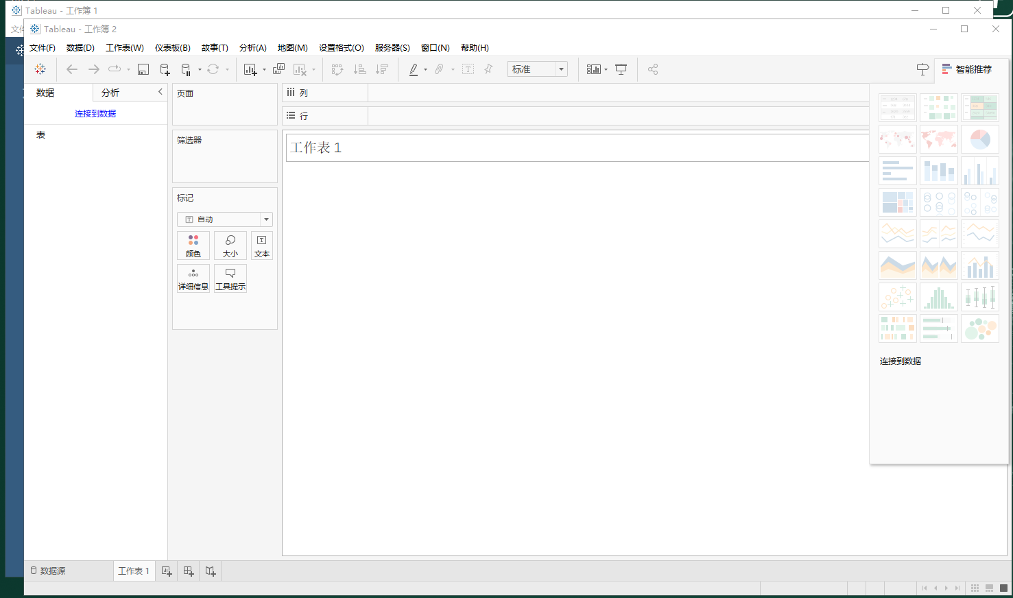This screenshot has height=598, width=1013.
Task: Click the Size button in Marks card
Action: [230, 246]
